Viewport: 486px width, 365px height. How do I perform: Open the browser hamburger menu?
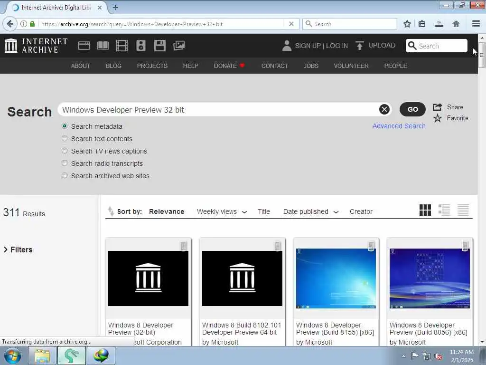(x=476, y=24)
